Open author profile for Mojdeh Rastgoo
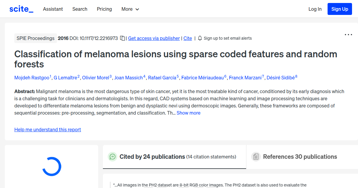 pyautogui.click(x=32, y=78)
